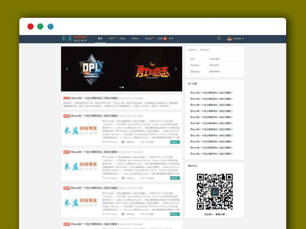This screenshot has height=229, width=306.
Task: Click the green window control dot
Action: pos(40,26)
